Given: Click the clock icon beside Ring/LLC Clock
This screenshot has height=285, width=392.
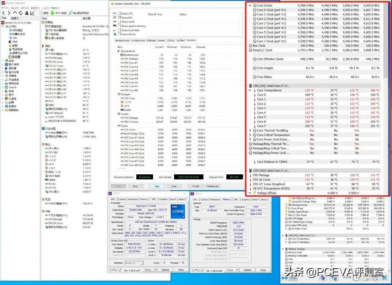Looking at the screenshot, I should coord(251,50).
